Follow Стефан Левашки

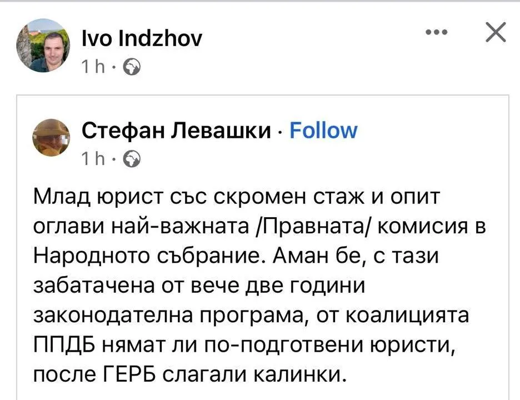pos(324,131)
